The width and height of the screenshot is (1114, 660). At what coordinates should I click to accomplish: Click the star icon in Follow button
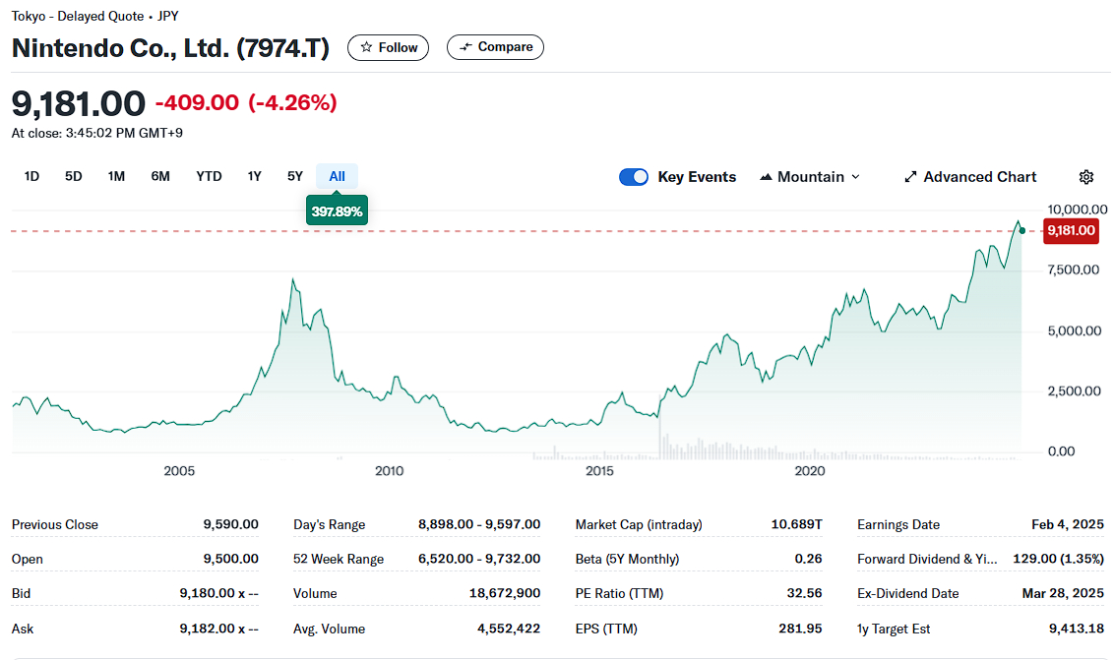[367, 47]
